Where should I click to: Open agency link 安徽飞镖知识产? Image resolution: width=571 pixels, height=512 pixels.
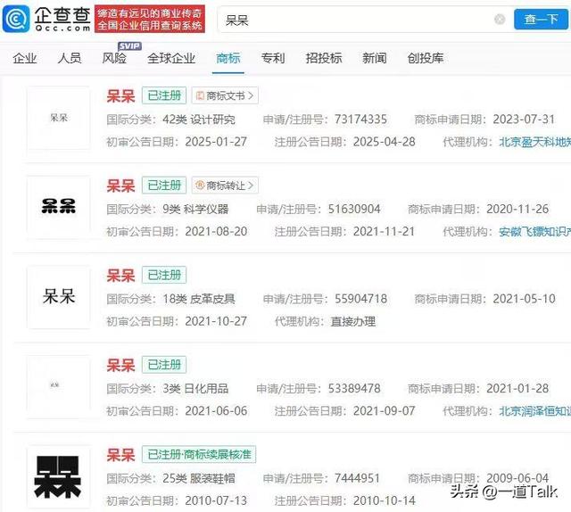pyautogui.click(x=534, y=232)
